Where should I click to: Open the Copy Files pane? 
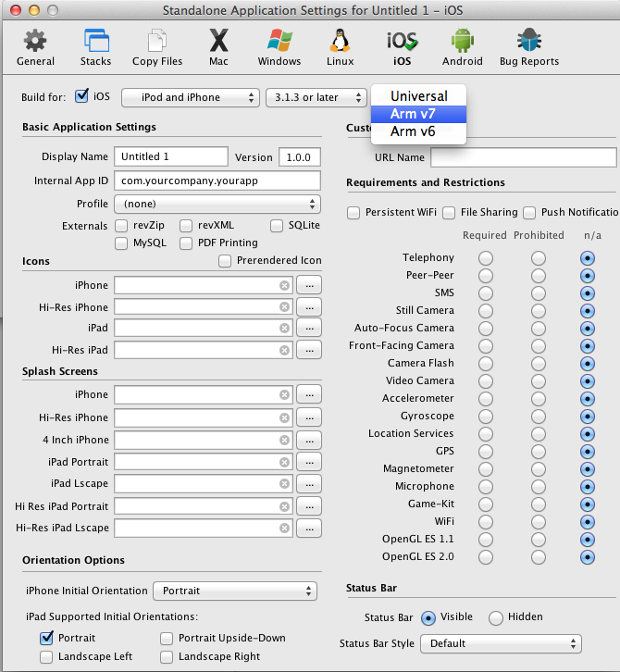(157, 47)
